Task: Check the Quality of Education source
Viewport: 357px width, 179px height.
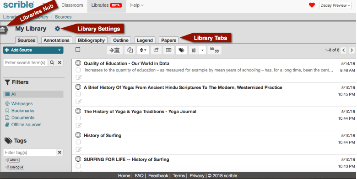Action: click(x=78, y=70)
